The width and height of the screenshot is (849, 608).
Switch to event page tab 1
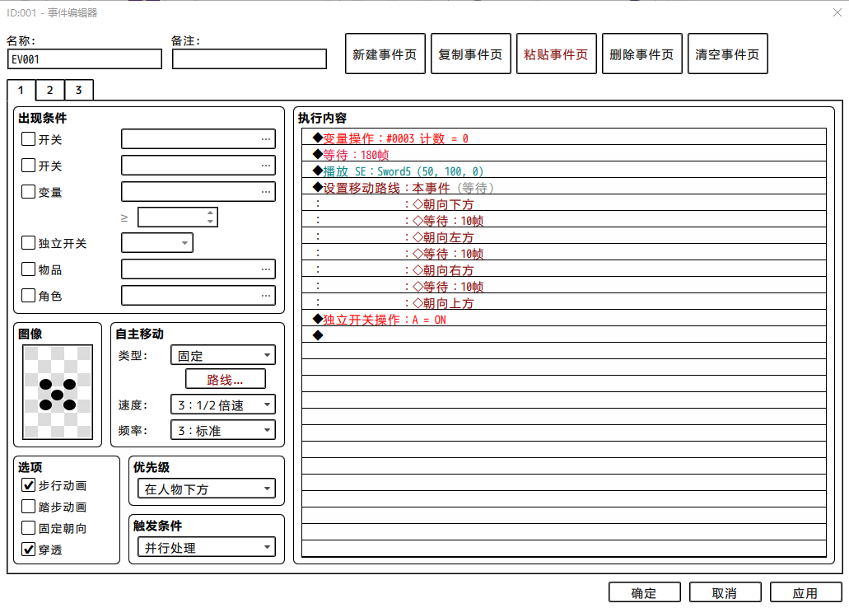[x=21, y=90]
